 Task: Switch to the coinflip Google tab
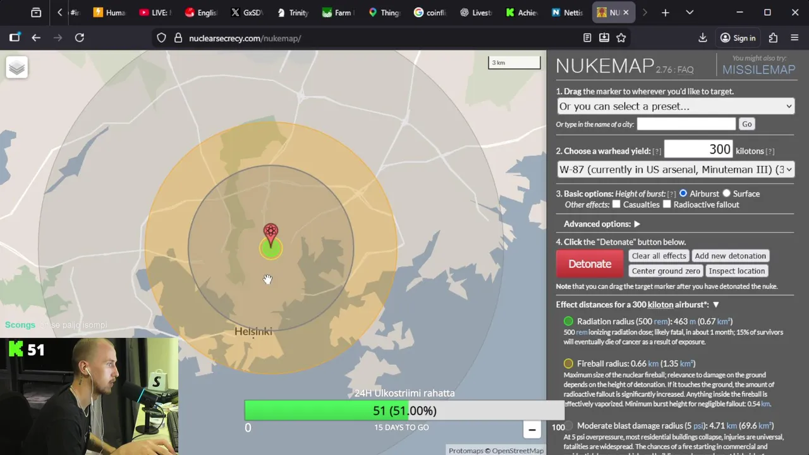[430, 13]
